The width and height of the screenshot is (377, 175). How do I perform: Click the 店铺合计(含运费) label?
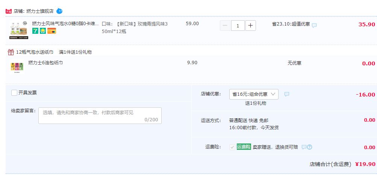tap(331, 164)
